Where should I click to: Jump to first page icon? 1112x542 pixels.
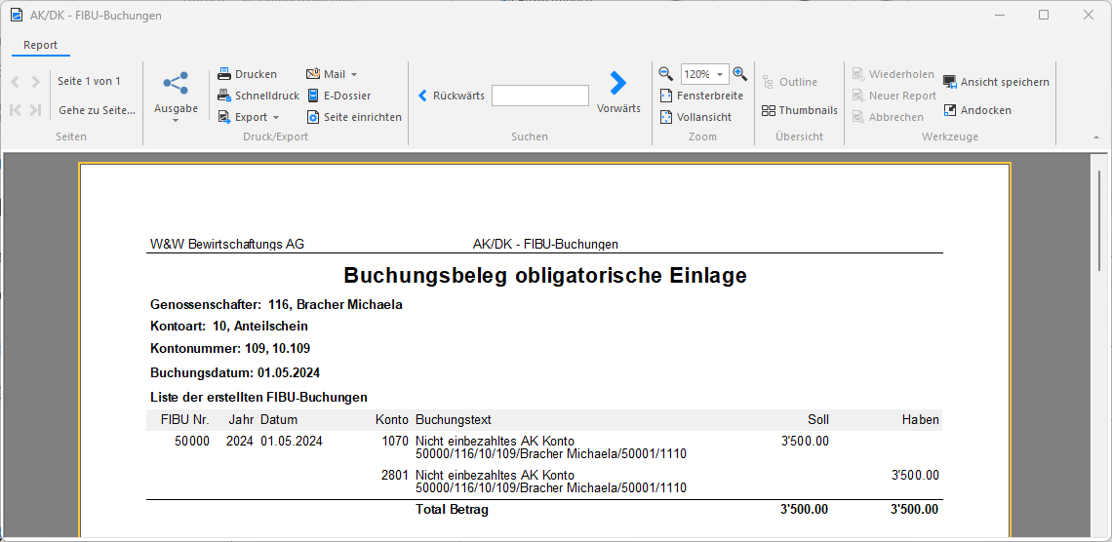point(16,110)
